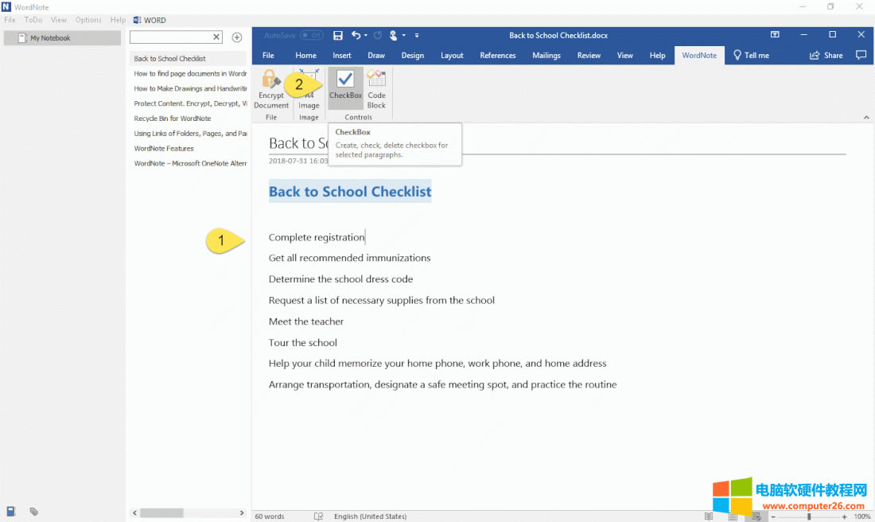Click the zoom slider in status bar
The width and height of the screenshot is (875, 522).
click(x=809, y=516)
